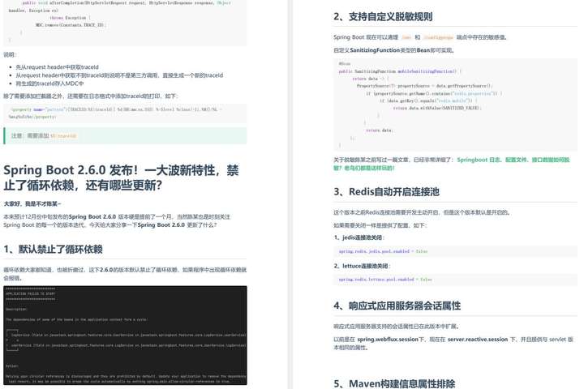The image size is (584, 389).
Task: Select heading 1、默认禁止了循环依赖
Action: 53,249
